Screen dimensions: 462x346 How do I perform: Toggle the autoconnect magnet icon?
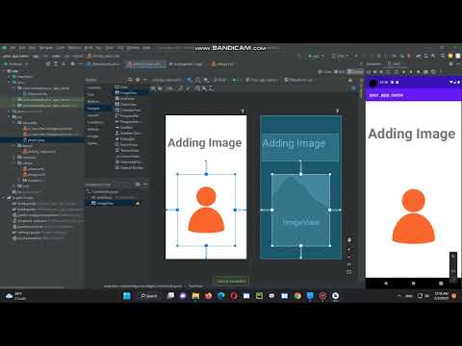click(x=161, y=88)
